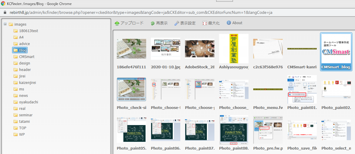Select the Blog folder in tree

coord(23,50)
